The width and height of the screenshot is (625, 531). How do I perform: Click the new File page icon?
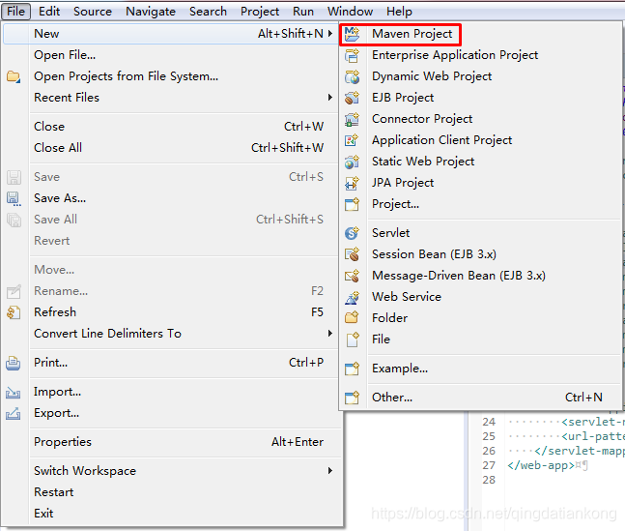[352, 339]
